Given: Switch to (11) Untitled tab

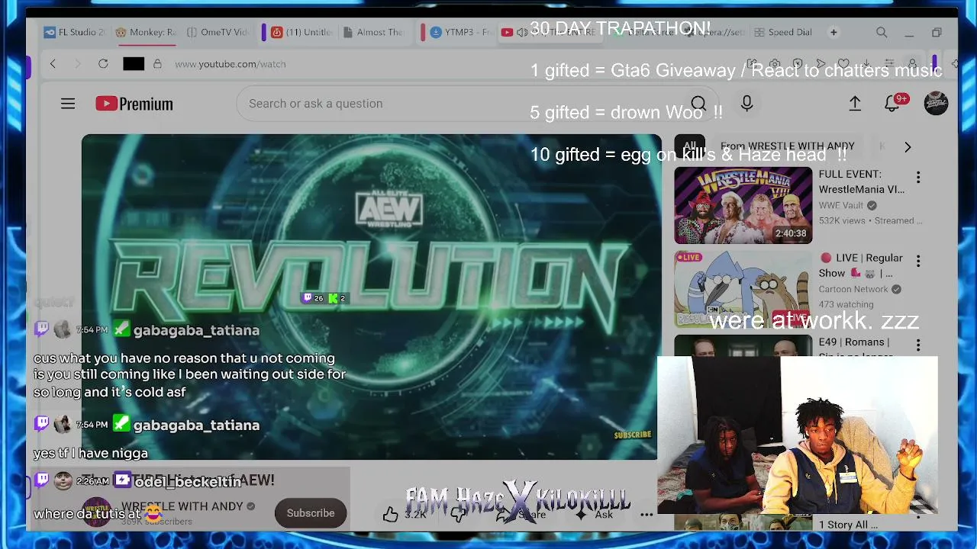Looking at the screenshot, I should tap(301, 32).
